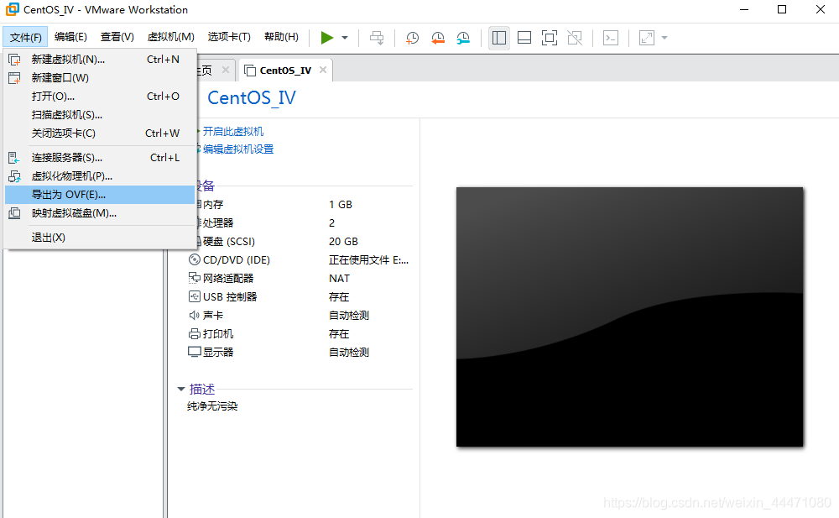This screenshot has width=839, height=518.
Task: Click the connect server menu icon
Action: tap(14, 158)
